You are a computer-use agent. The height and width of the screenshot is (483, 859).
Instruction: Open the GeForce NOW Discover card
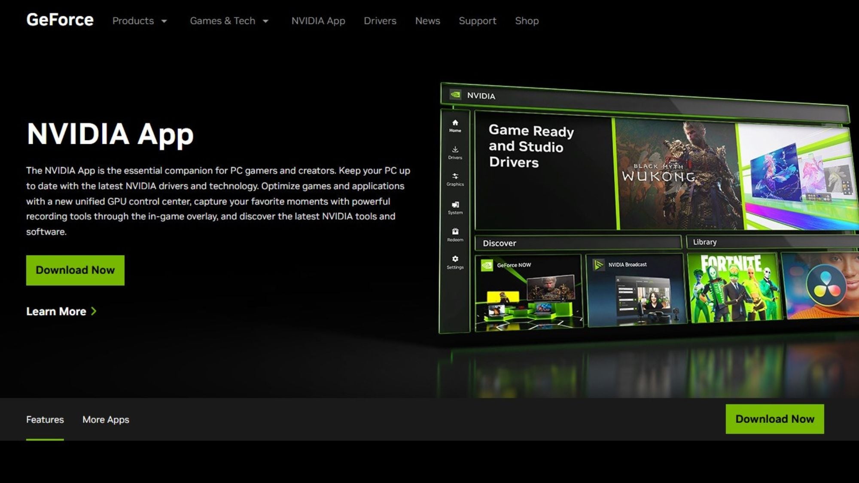(529, 293)
